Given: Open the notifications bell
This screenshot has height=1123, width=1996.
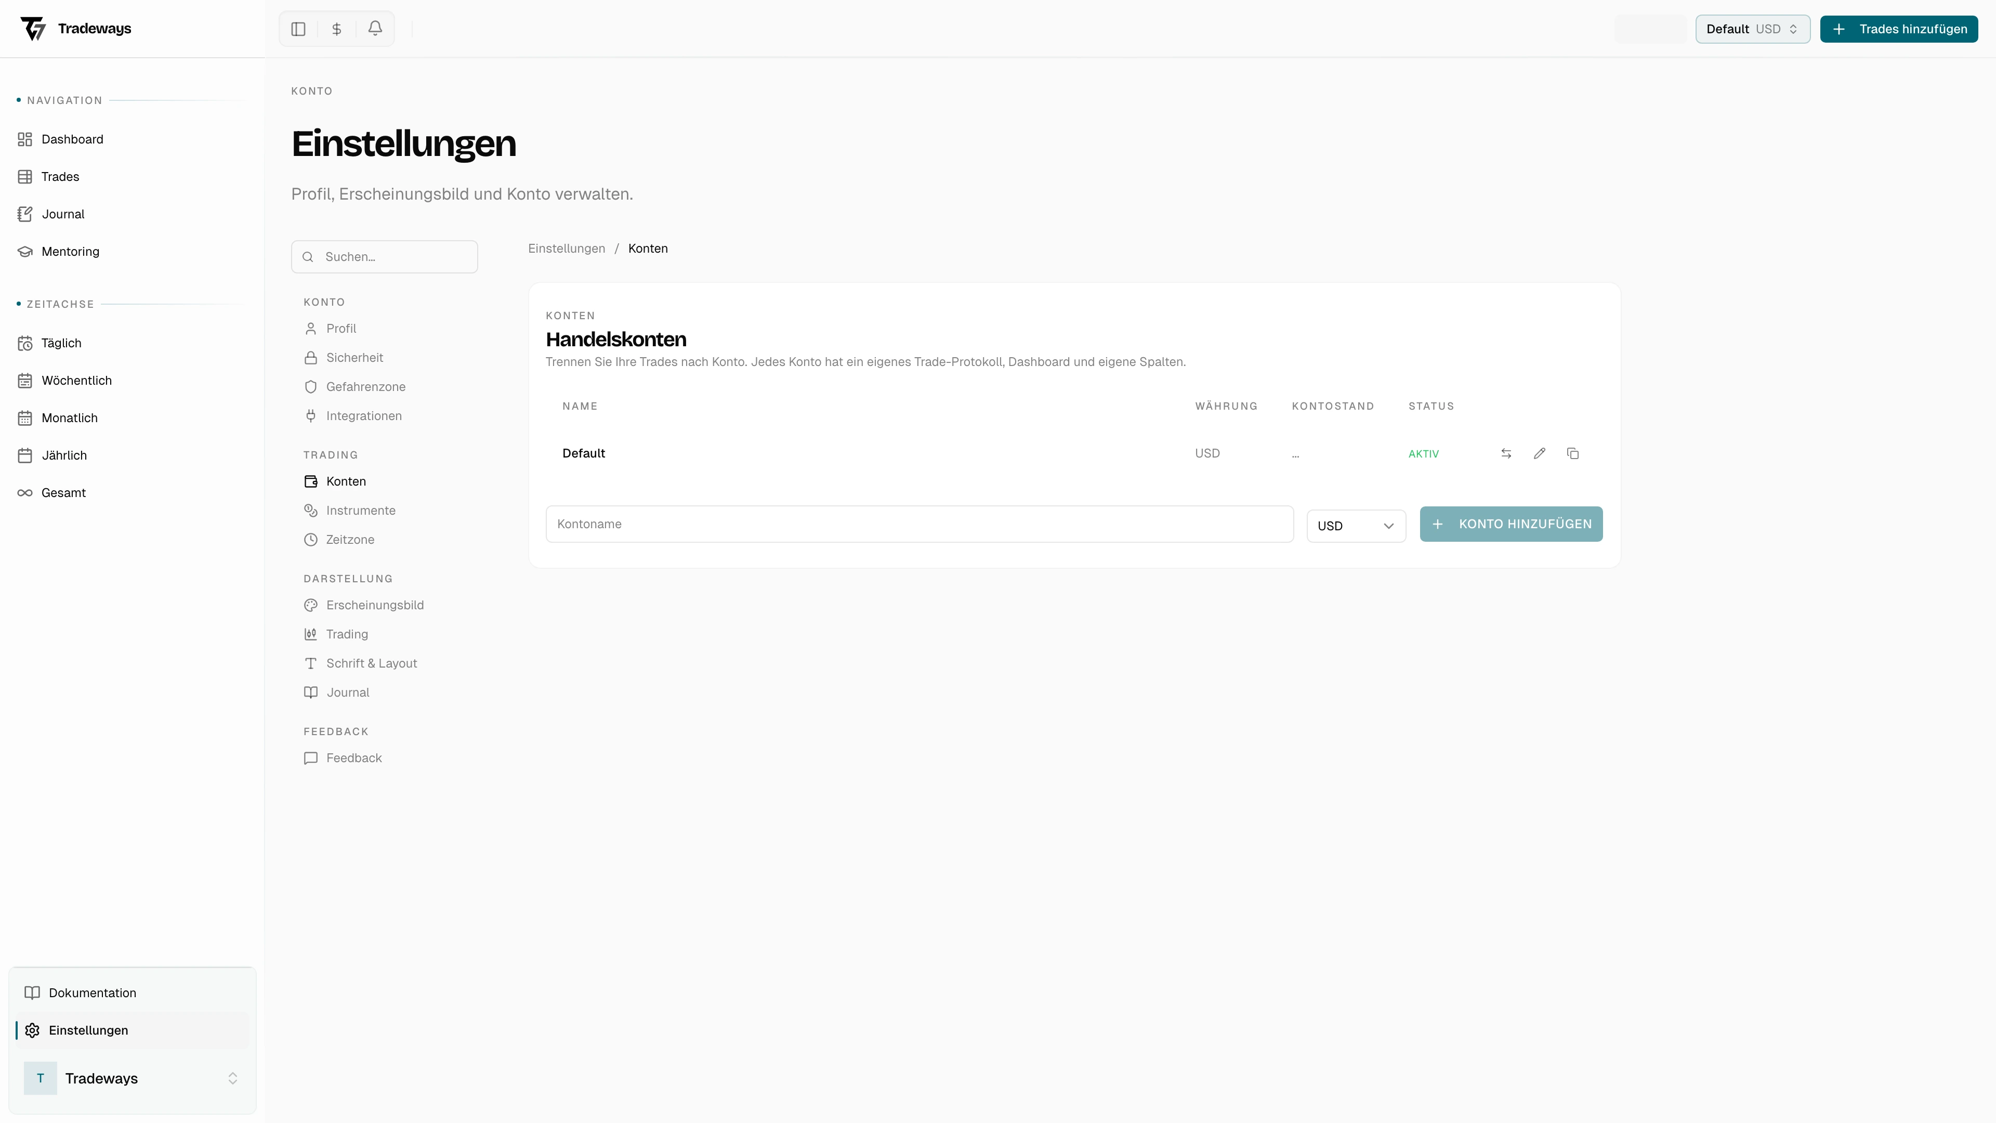Looking at the screenshot, I should pos(375,29).
